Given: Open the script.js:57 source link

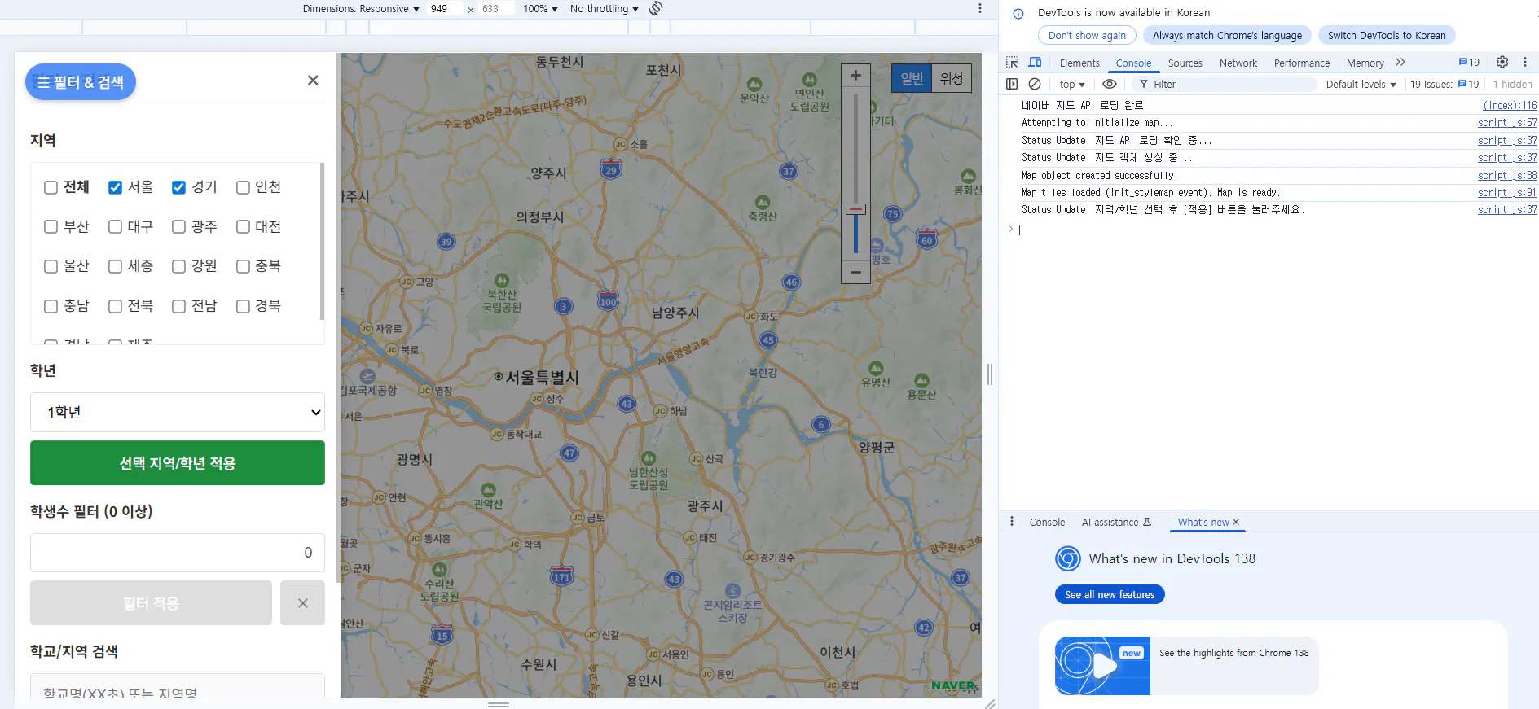Looking at the screenshot, I should tap(1507, 123).
